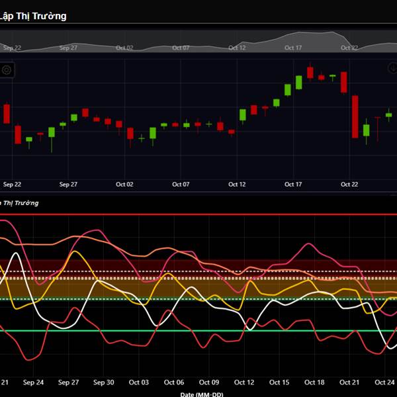Click the solid green horizontal threshold line
The height and width of the screenshot is (397, 397).
click(198, 330)
